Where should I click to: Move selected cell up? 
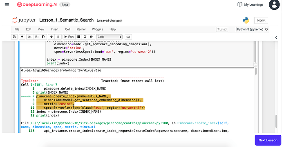click(x=51, y=37)
